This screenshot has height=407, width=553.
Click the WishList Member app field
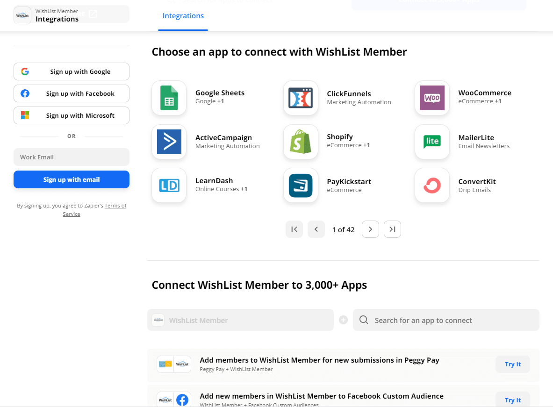pyautogui.click(x=241, y=320)
